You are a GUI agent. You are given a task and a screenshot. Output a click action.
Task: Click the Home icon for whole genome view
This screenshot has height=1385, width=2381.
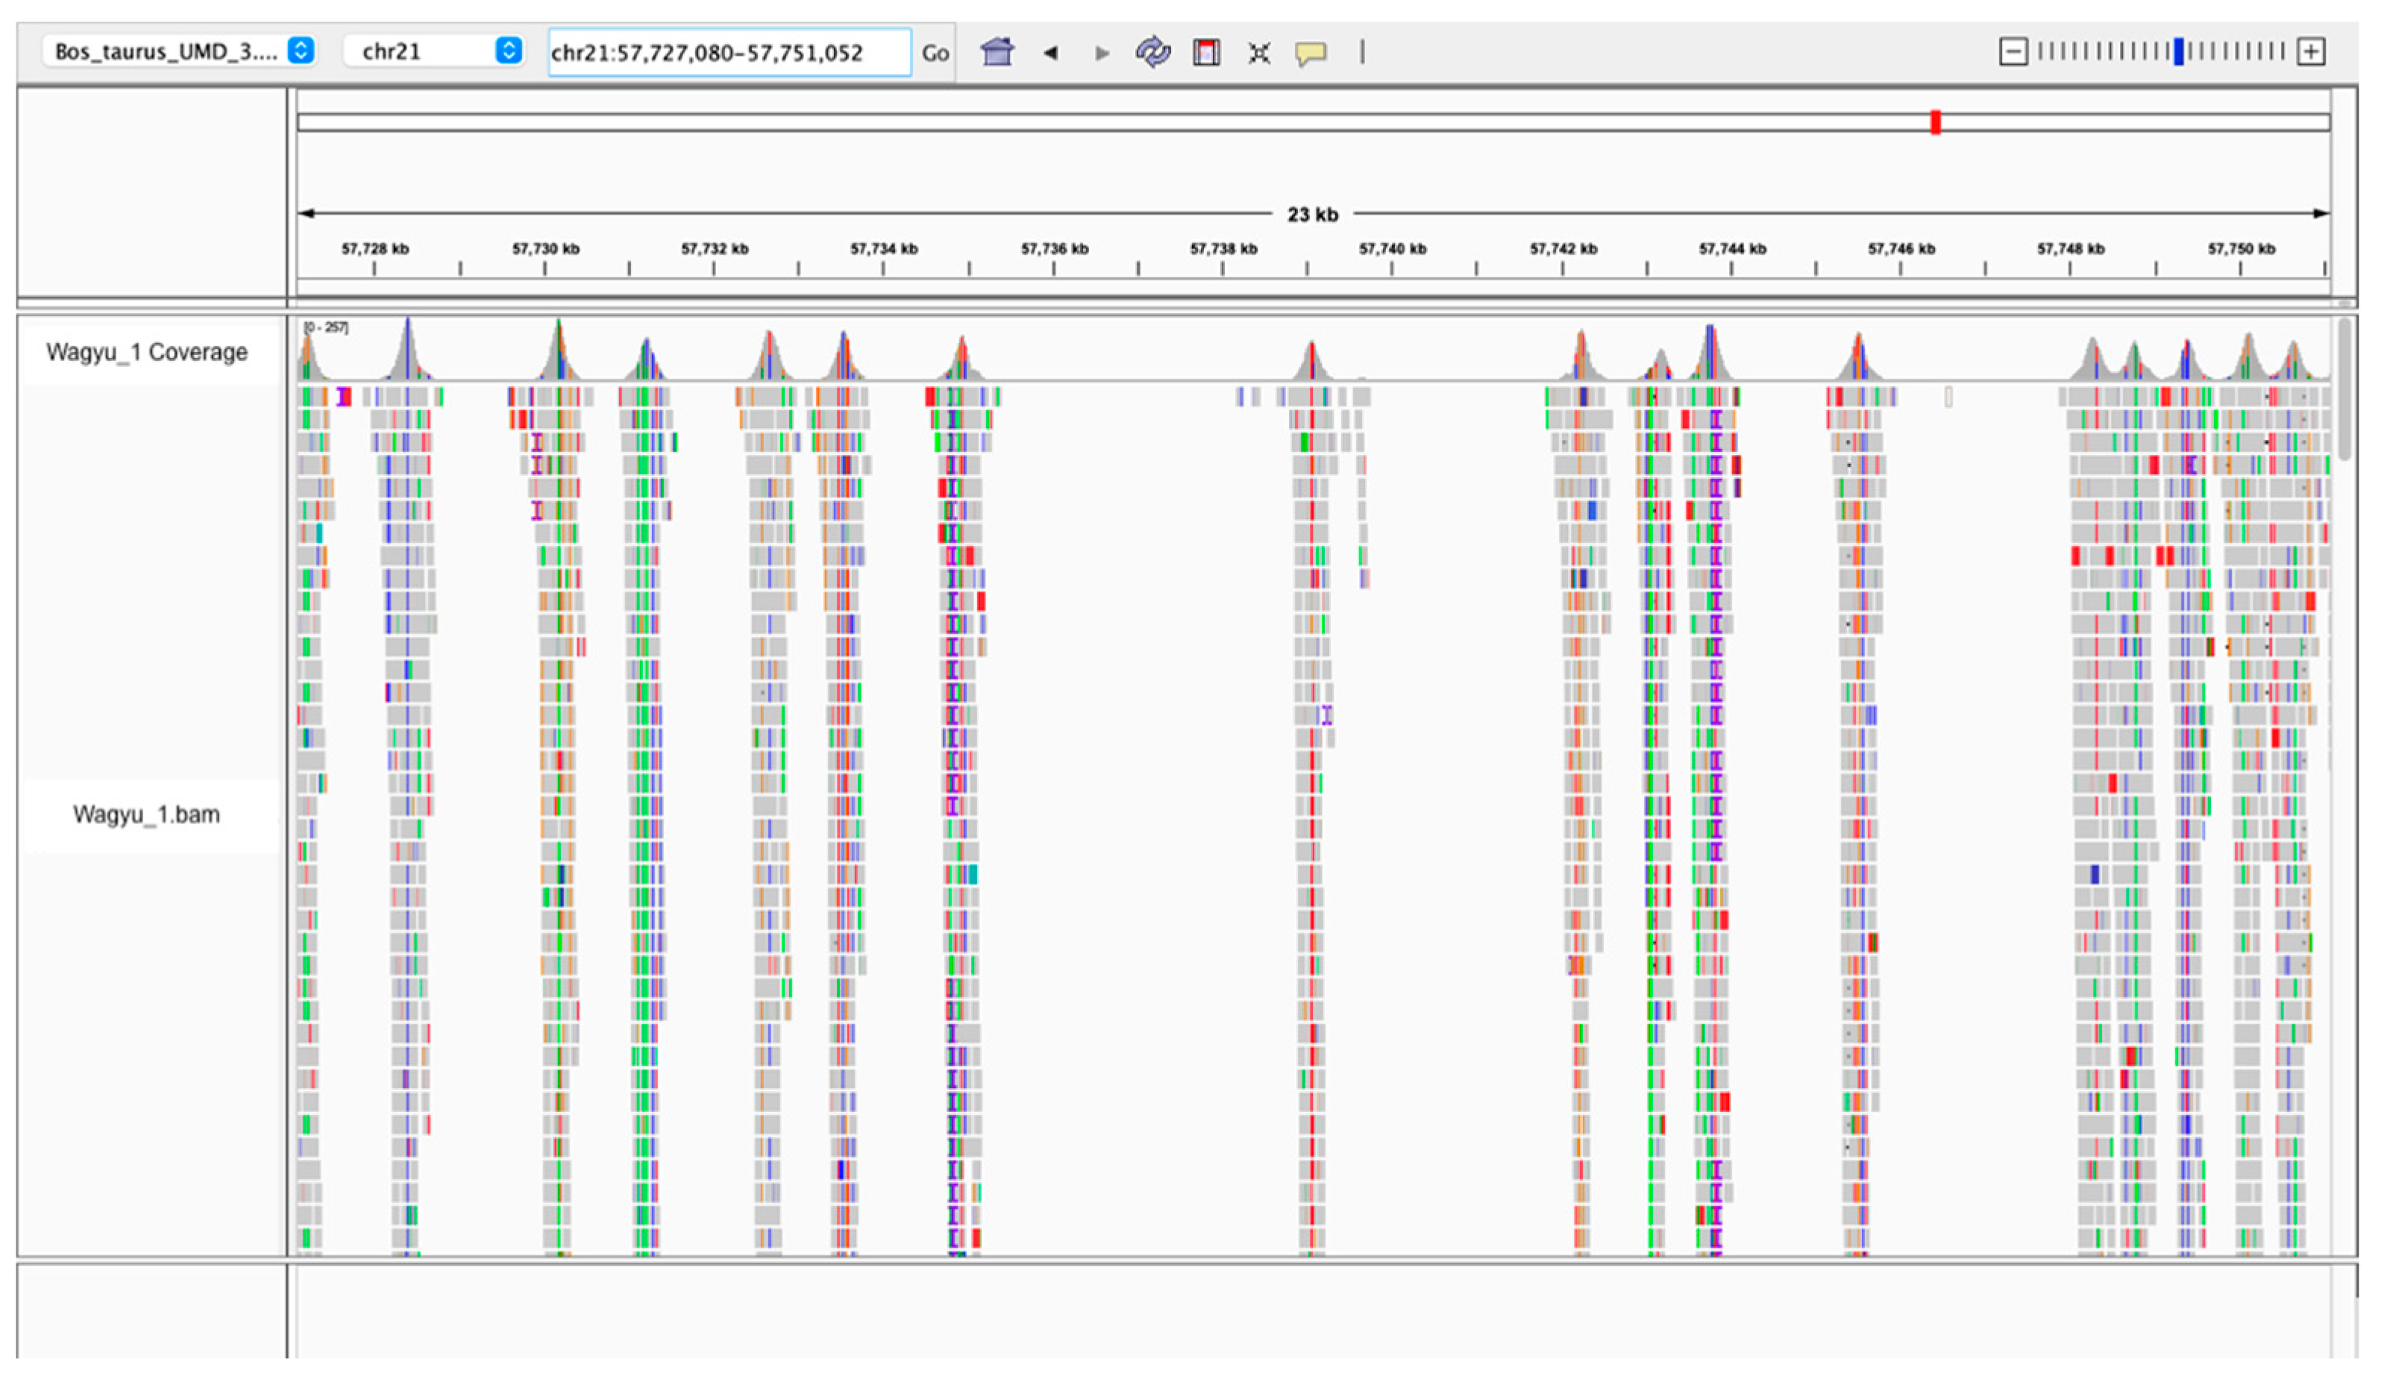[x=997, y=52]
